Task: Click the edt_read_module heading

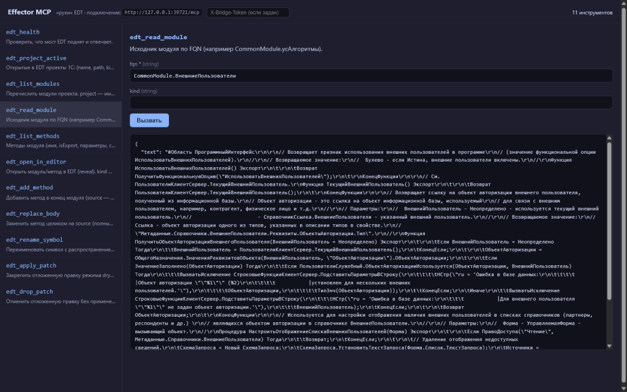Action: click(x=159, y=37)
